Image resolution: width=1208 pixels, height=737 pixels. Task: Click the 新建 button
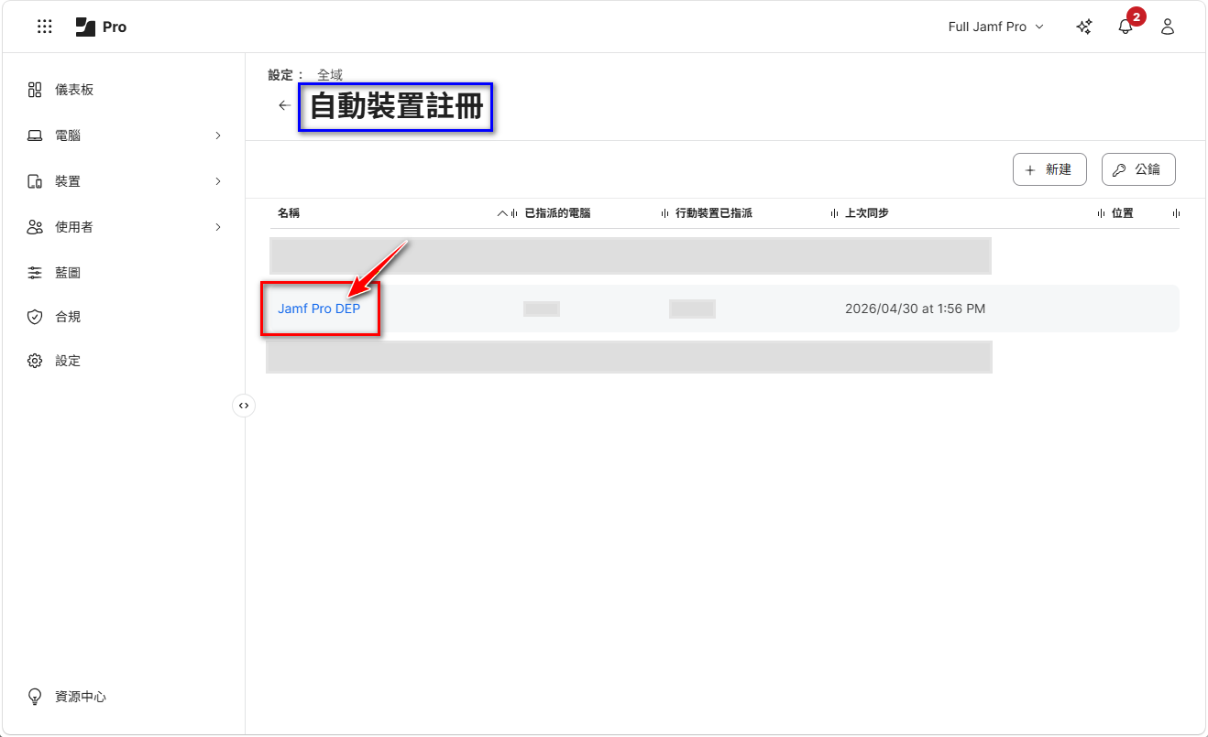pyautogui.click(x=1049, y=169)
